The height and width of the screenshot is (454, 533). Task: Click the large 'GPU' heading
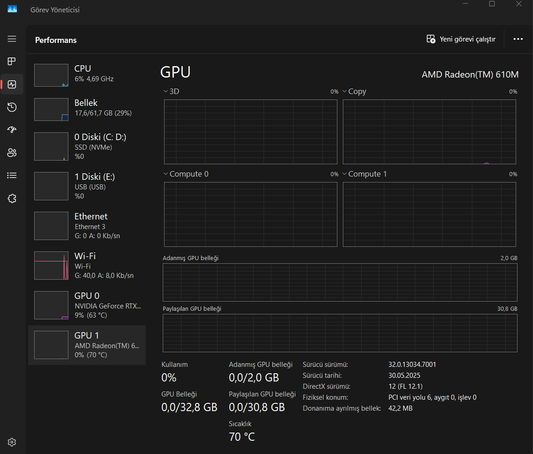coord(176,72)
